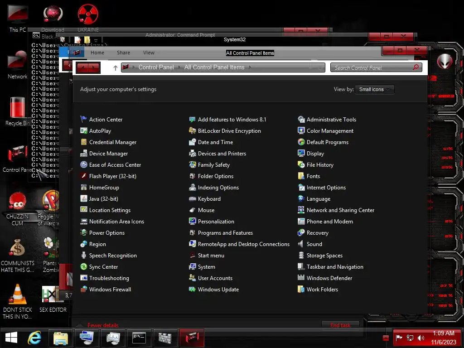Click the Java (32-bit) icon
The height and width of the screenshot is (348, 464).
coord(84,198)
